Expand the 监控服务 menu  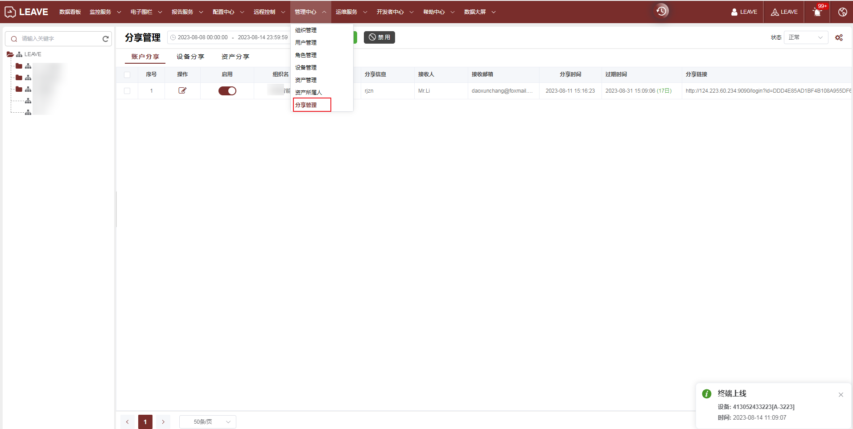(105, 12)
